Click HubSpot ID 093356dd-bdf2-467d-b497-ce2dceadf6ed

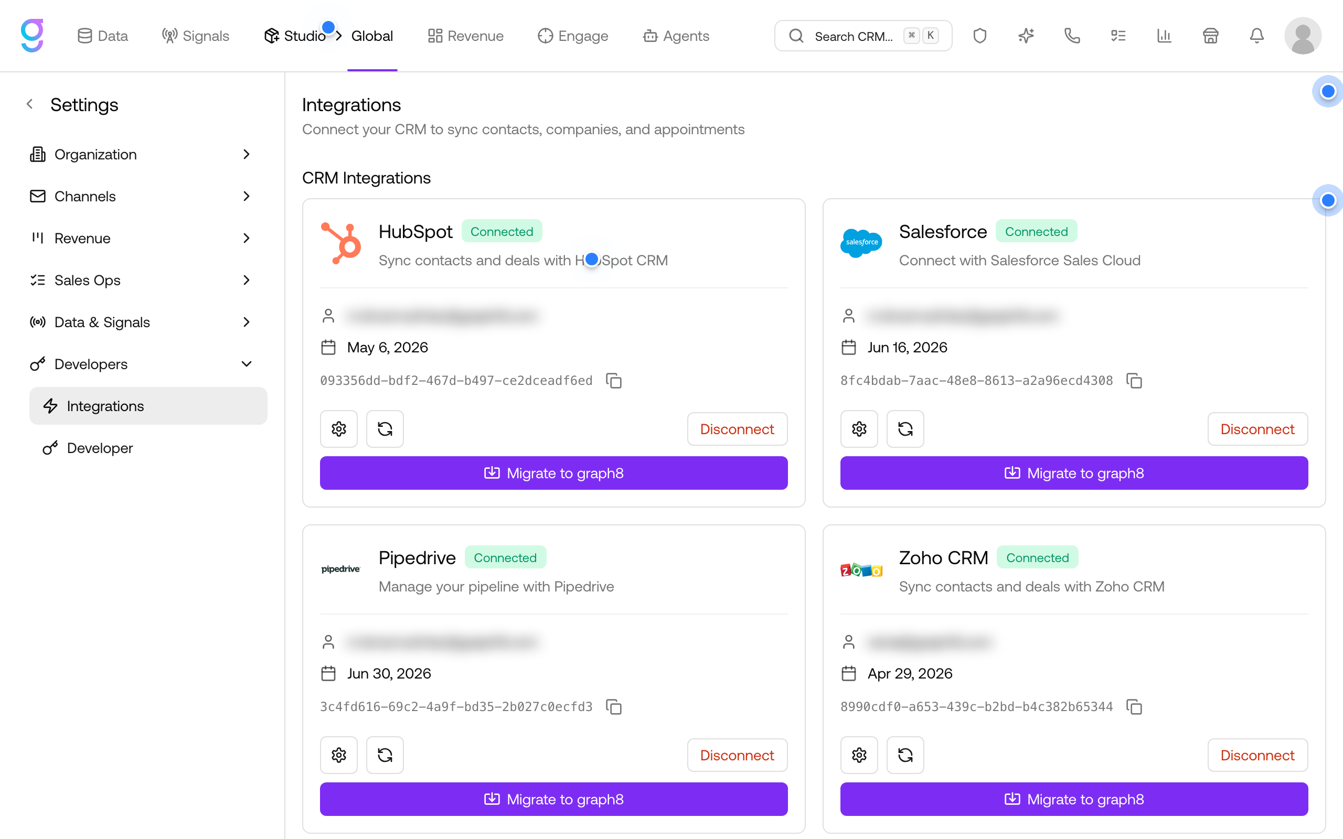click(456, 381)
